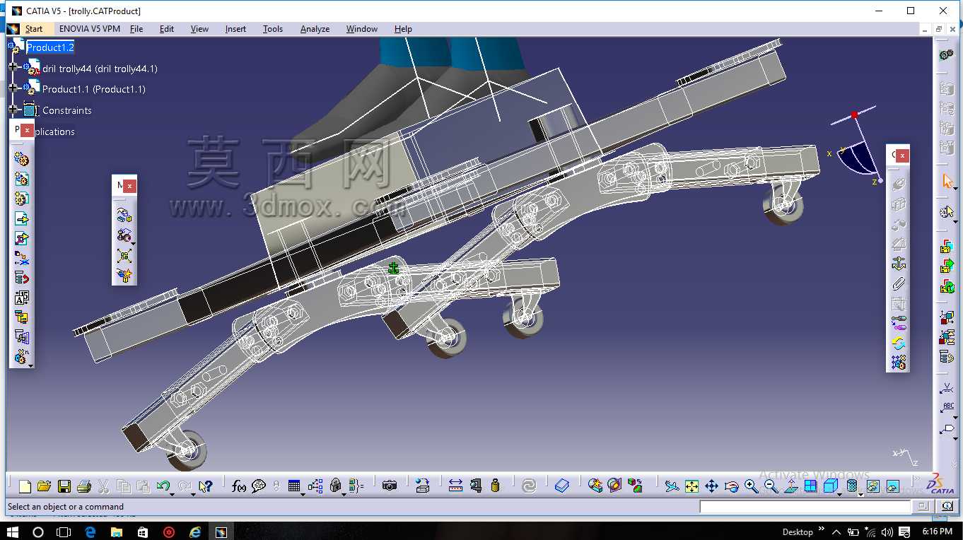Image resolution: width=963 pixels, height=540 pixels.
Task: Create a new document with New icon
Action: pos(25,486)
